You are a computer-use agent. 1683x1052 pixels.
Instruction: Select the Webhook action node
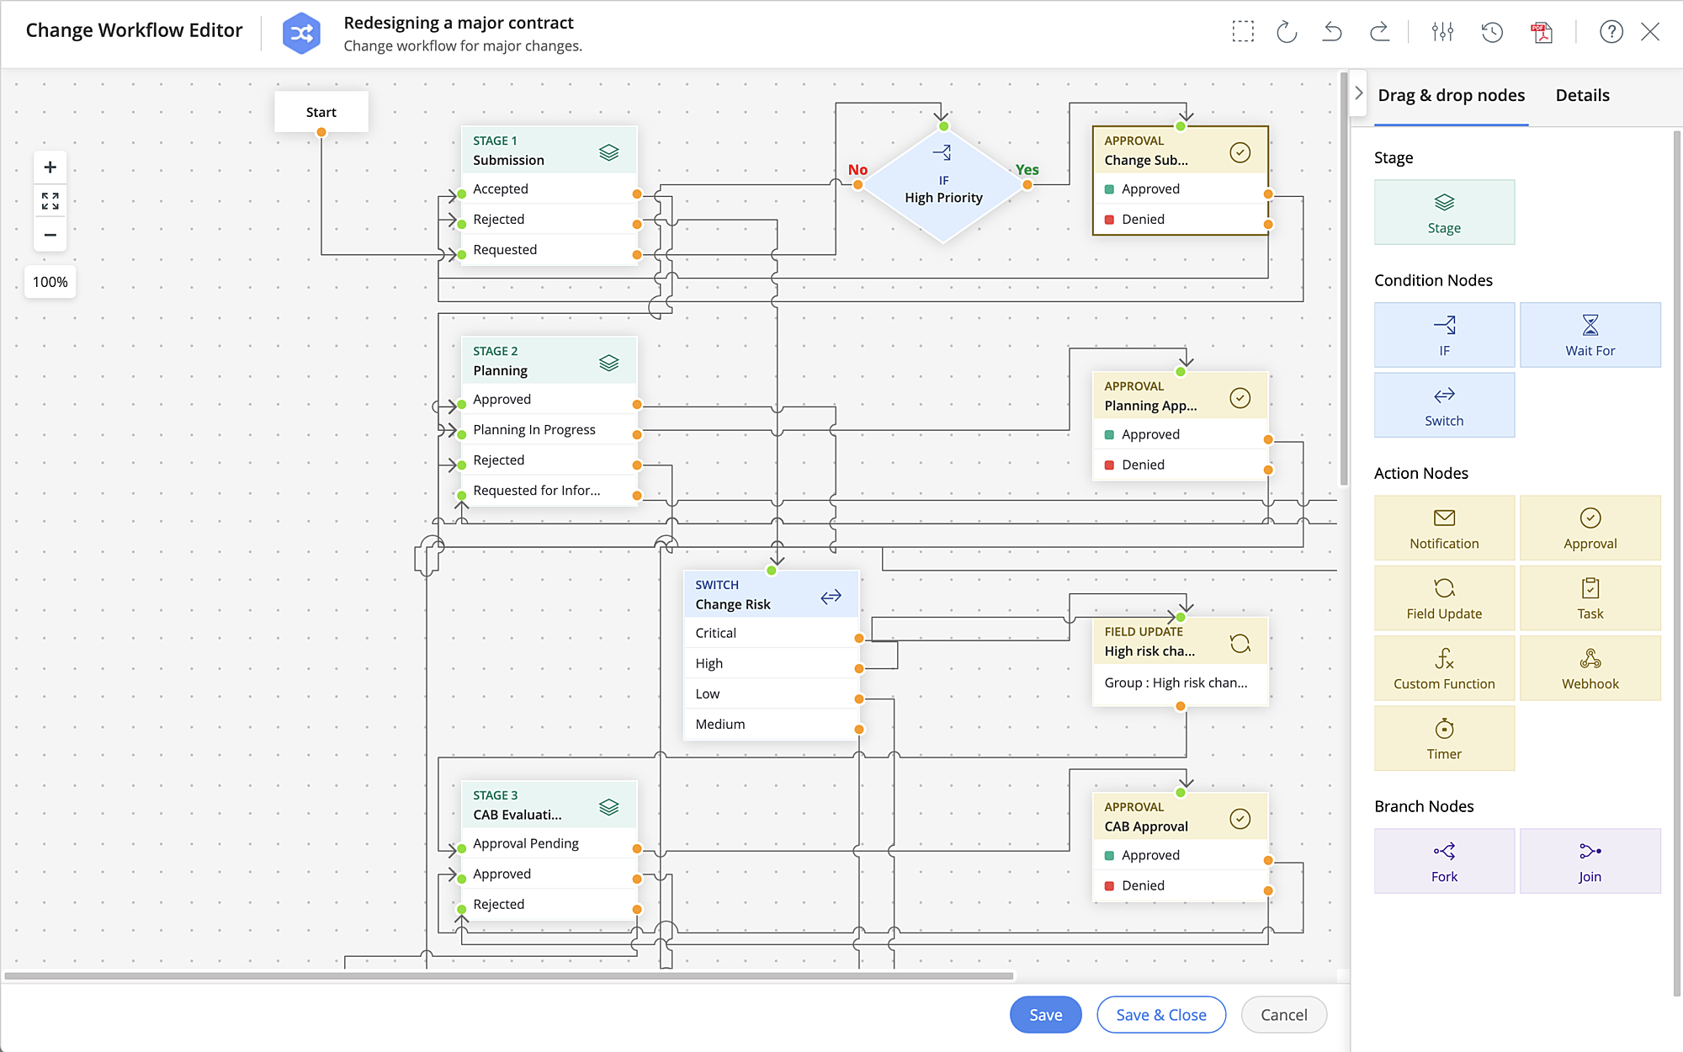click(1590, 667)
